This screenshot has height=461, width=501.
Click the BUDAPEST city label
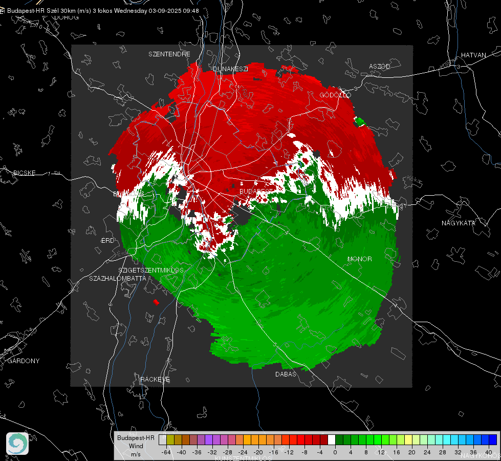[x=256, y=191]
